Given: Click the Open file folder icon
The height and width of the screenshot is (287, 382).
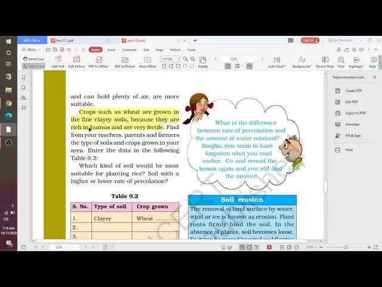Looking at the screenshot, I should click(x=48, y=50).
